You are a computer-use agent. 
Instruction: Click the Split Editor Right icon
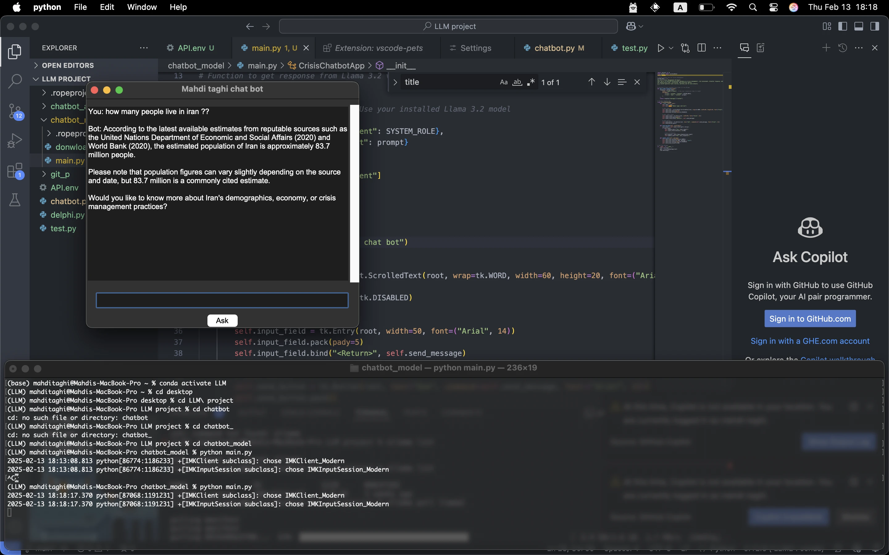click(x=701, y=48)
